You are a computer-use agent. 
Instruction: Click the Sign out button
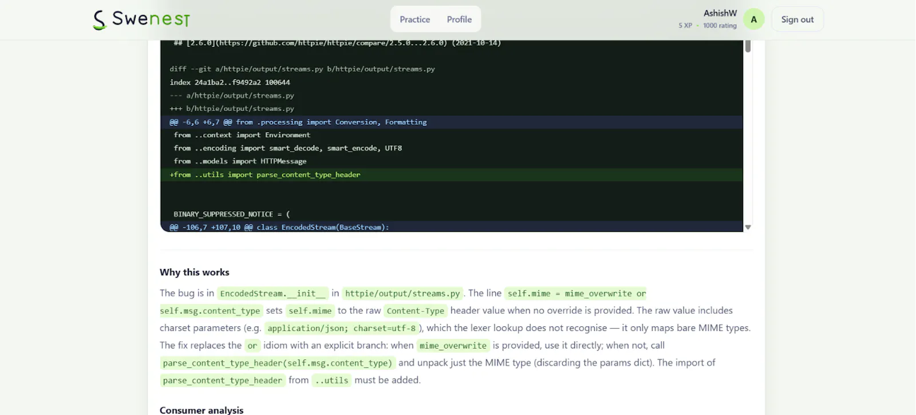pos(797,19)
